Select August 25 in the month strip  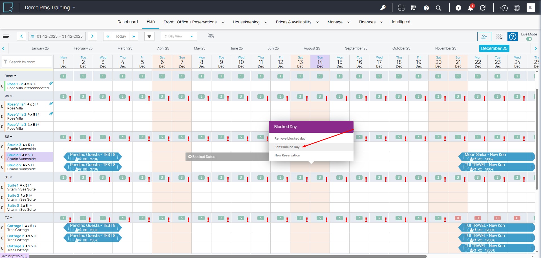(x=312, y=48)
